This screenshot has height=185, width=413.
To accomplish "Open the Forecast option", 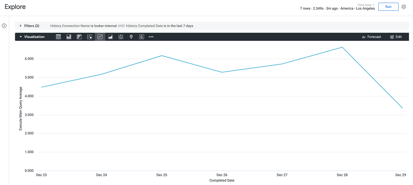I will 371,37.
